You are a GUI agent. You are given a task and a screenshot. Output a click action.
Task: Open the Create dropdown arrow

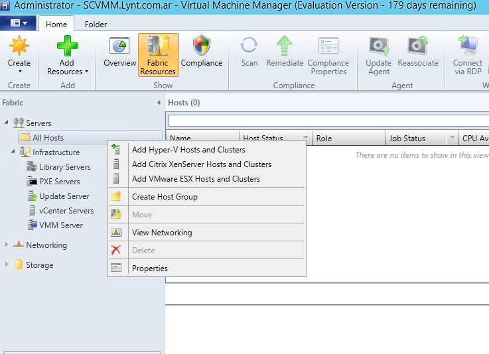point(20,72)
